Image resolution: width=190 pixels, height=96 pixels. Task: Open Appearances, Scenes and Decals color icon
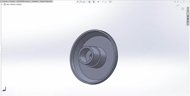188,19
